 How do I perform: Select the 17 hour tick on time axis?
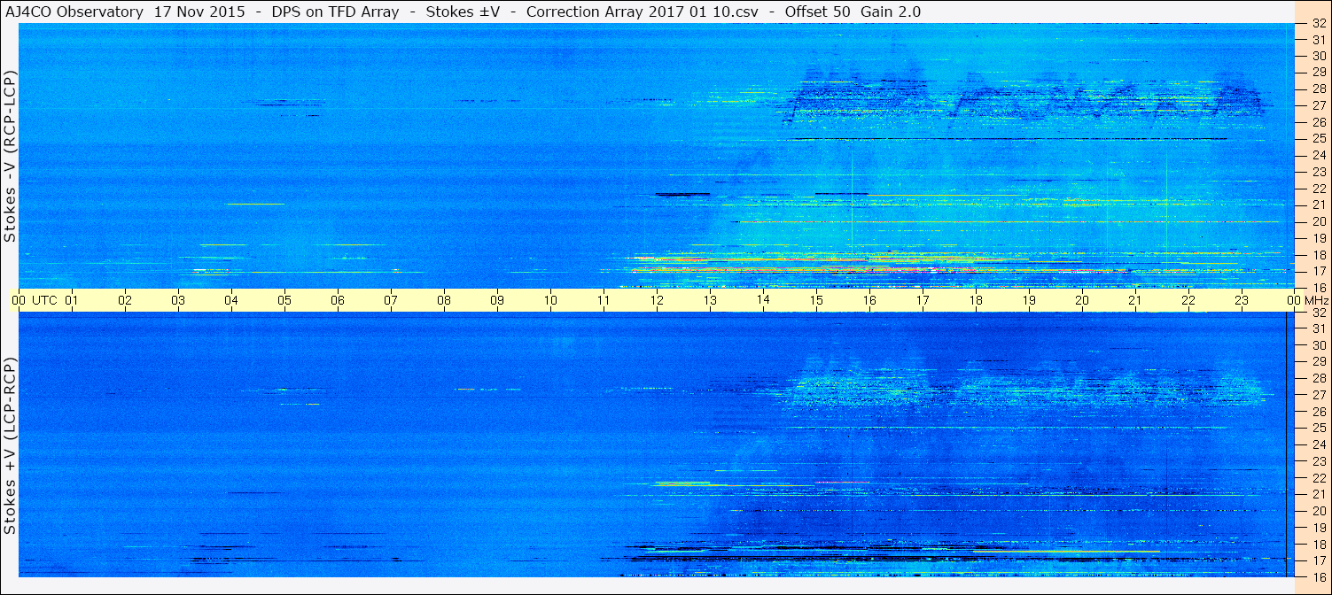click(923, 300)
